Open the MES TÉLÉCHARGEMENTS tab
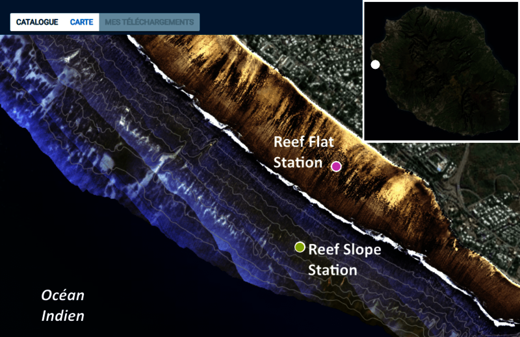The height and width of the screenshot is (337, 520). 149,22
